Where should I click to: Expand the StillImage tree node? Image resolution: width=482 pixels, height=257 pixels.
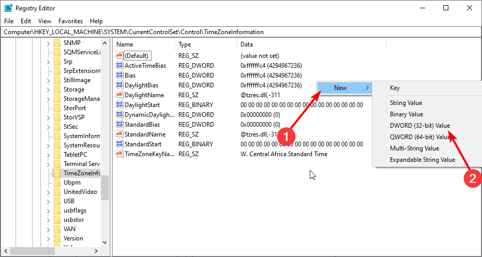click(48, 80)
